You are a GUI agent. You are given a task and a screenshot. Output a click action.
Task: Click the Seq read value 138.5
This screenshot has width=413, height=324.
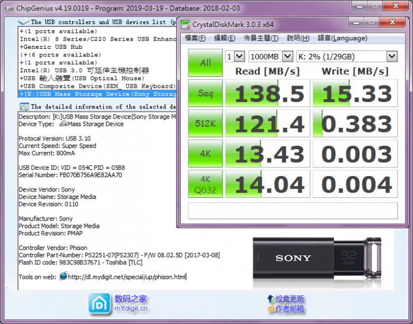pyautogui.click(x=267, y=93)
